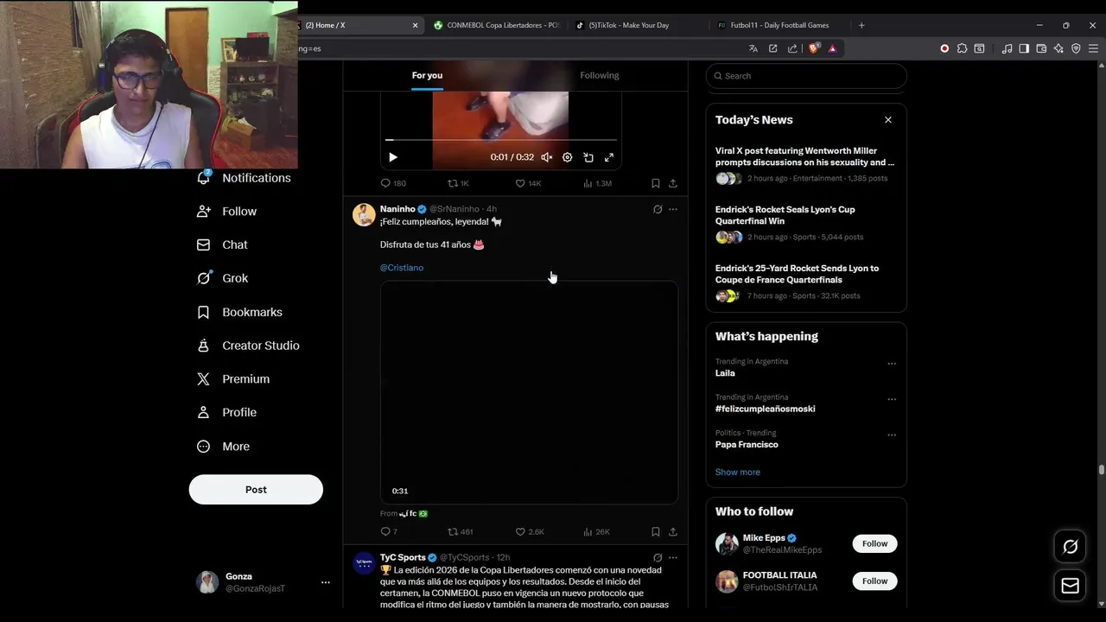Open account options for Gonza @GonzaRojasT
Viewport: 1106px width, 622px height.
tap(325, 582)
